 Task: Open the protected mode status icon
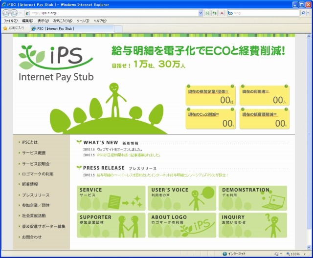277,254
